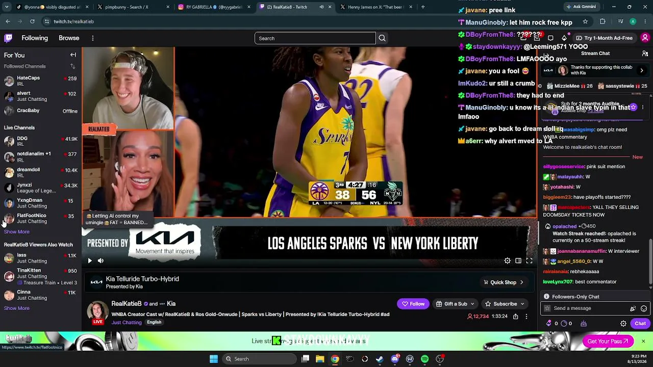Open Steam from the taskbar
This screenshot has width=653, height=367.
click(x=380, y=359)
